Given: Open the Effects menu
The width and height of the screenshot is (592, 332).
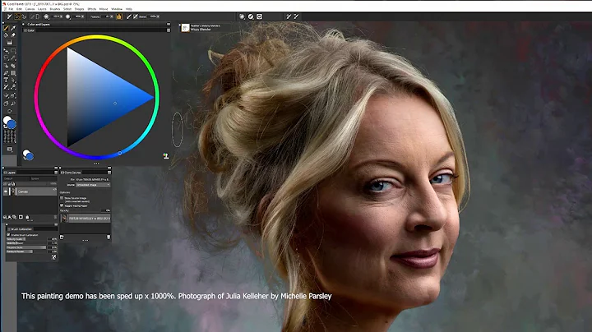Looking at the screenshot, I should (92, 9).
